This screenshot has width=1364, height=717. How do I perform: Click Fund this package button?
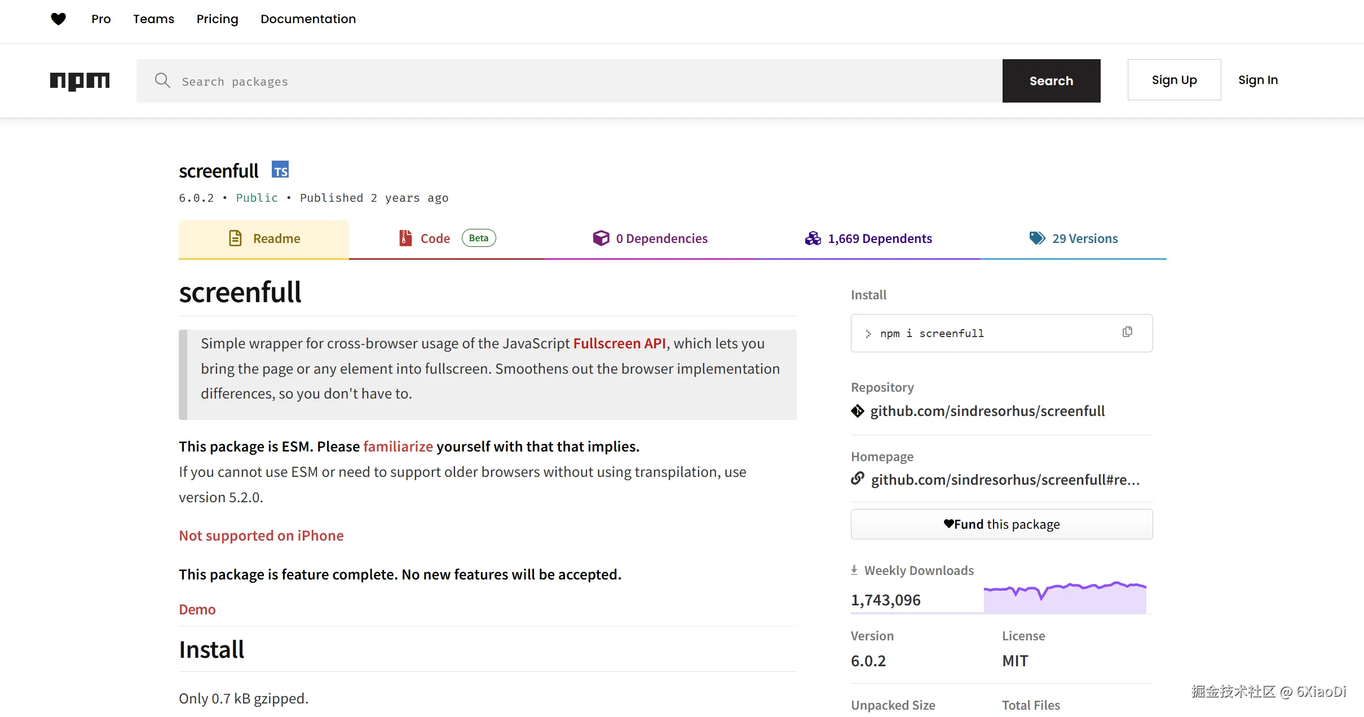1001,524
